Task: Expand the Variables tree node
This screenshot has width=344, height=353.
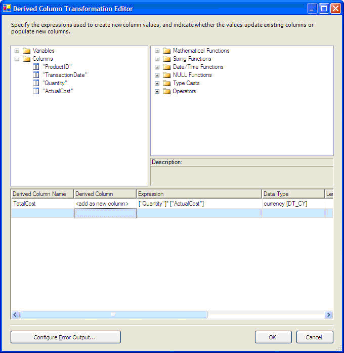Action: [17, 51]
